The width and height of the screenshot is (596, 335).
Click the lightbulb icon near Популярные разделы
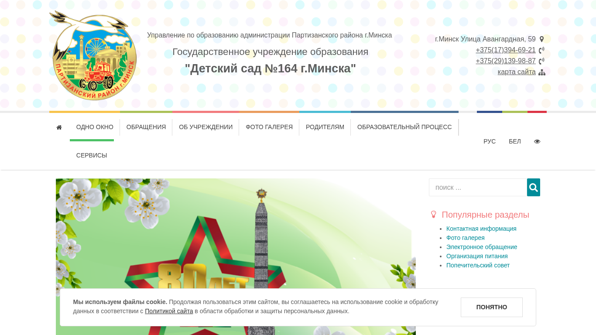[434, 215]
